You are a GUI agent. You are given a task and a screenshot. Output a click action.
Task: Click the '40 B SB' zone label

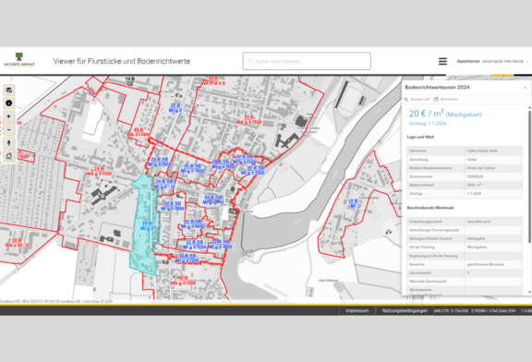click(x=213, y=199)
